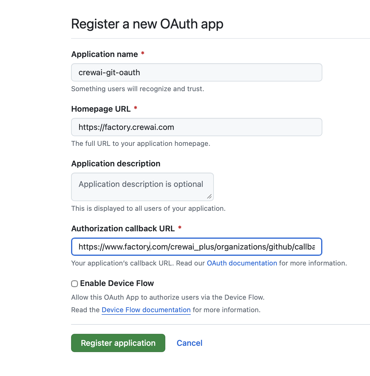Click the Application description label
Viewport: 370px width, 376px height.
116,164
